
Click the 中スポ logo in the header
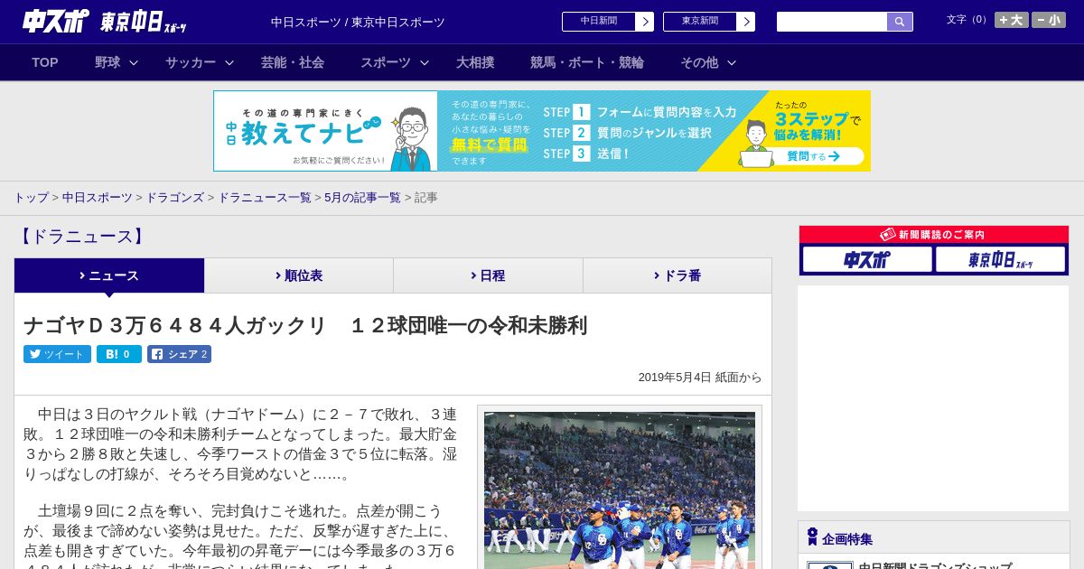pyautogui.click(x=56, y=21)
